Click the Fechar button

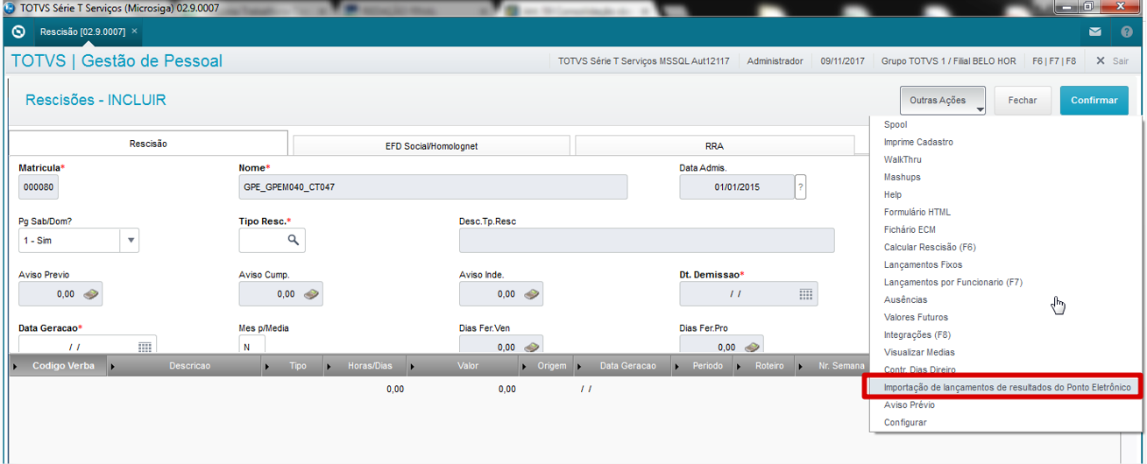pyautogui.click(x=1023, y=101)
